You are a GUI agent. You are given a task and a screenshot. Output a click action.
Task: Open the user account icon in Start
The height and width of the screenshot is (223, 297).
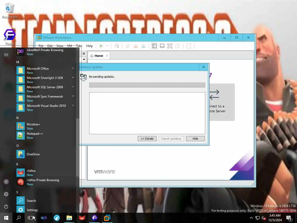[x=6, y=182]
